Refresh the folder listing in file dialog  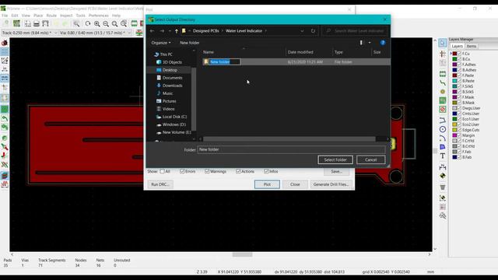pyautogui.click(x=313, y=31)
